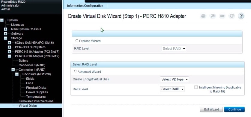Select the Express Wizard radio button
Screen dimensions: 251x117
(77, 41)
